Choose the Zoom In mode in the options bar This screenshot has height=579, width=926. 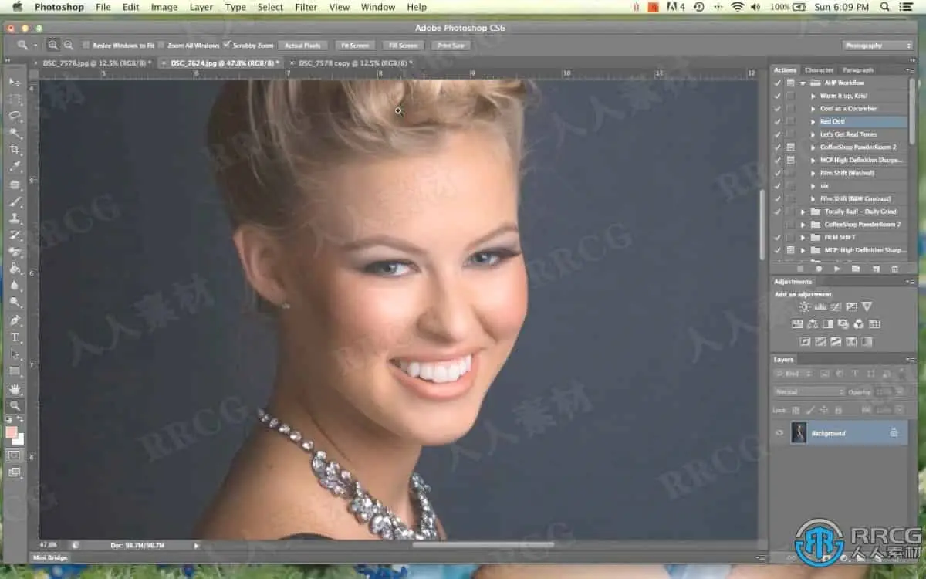[x=53, y=46]
